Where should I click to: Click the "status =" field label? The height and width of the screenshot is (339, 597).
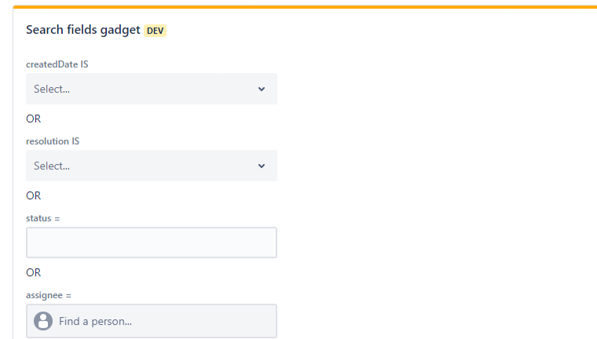(x=43, y=217)
